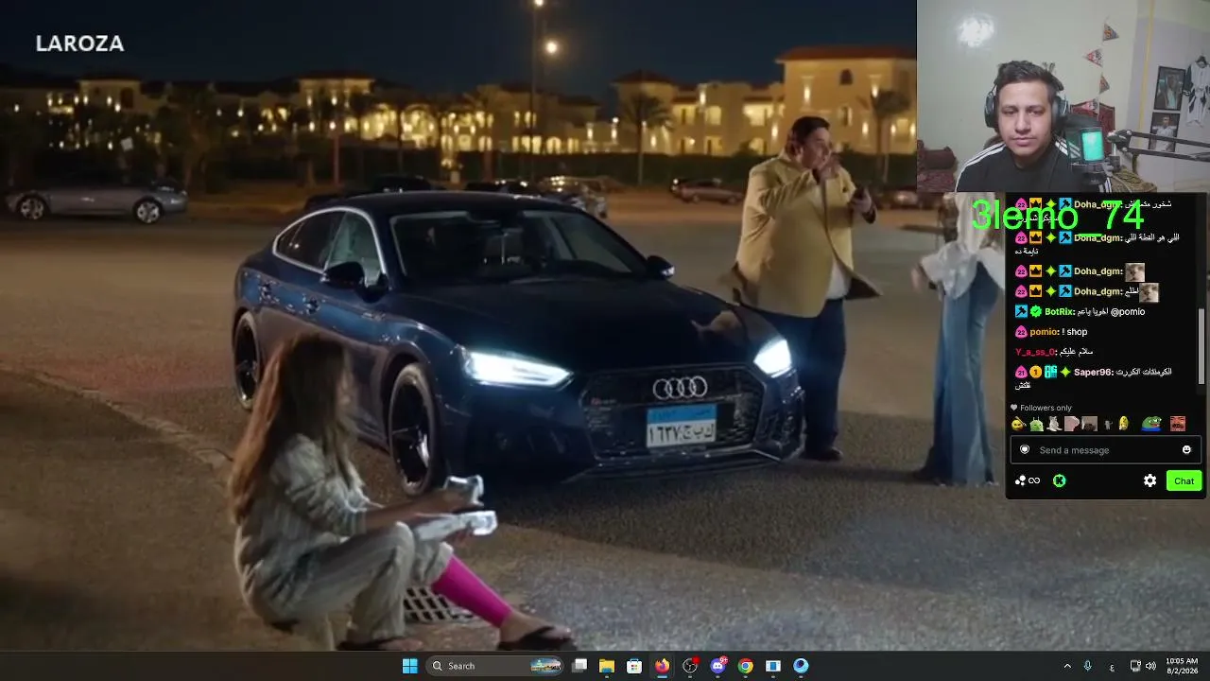
Task: Click the Send a message field
Action: (1104, 450)
